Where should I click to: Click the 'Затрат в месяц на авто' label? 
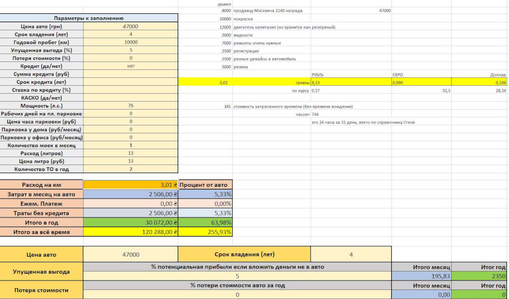click(x=41, y=194)
